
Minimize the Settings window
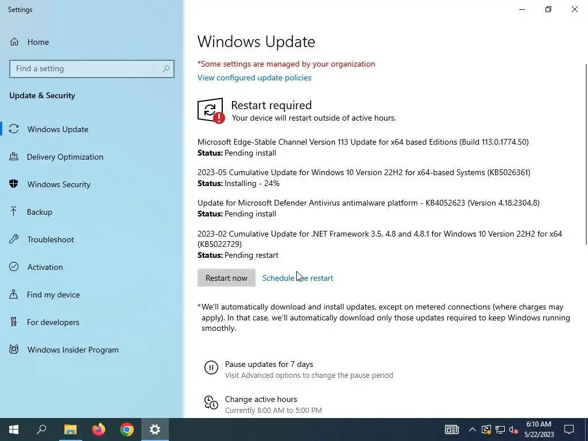tap(521, 9)
